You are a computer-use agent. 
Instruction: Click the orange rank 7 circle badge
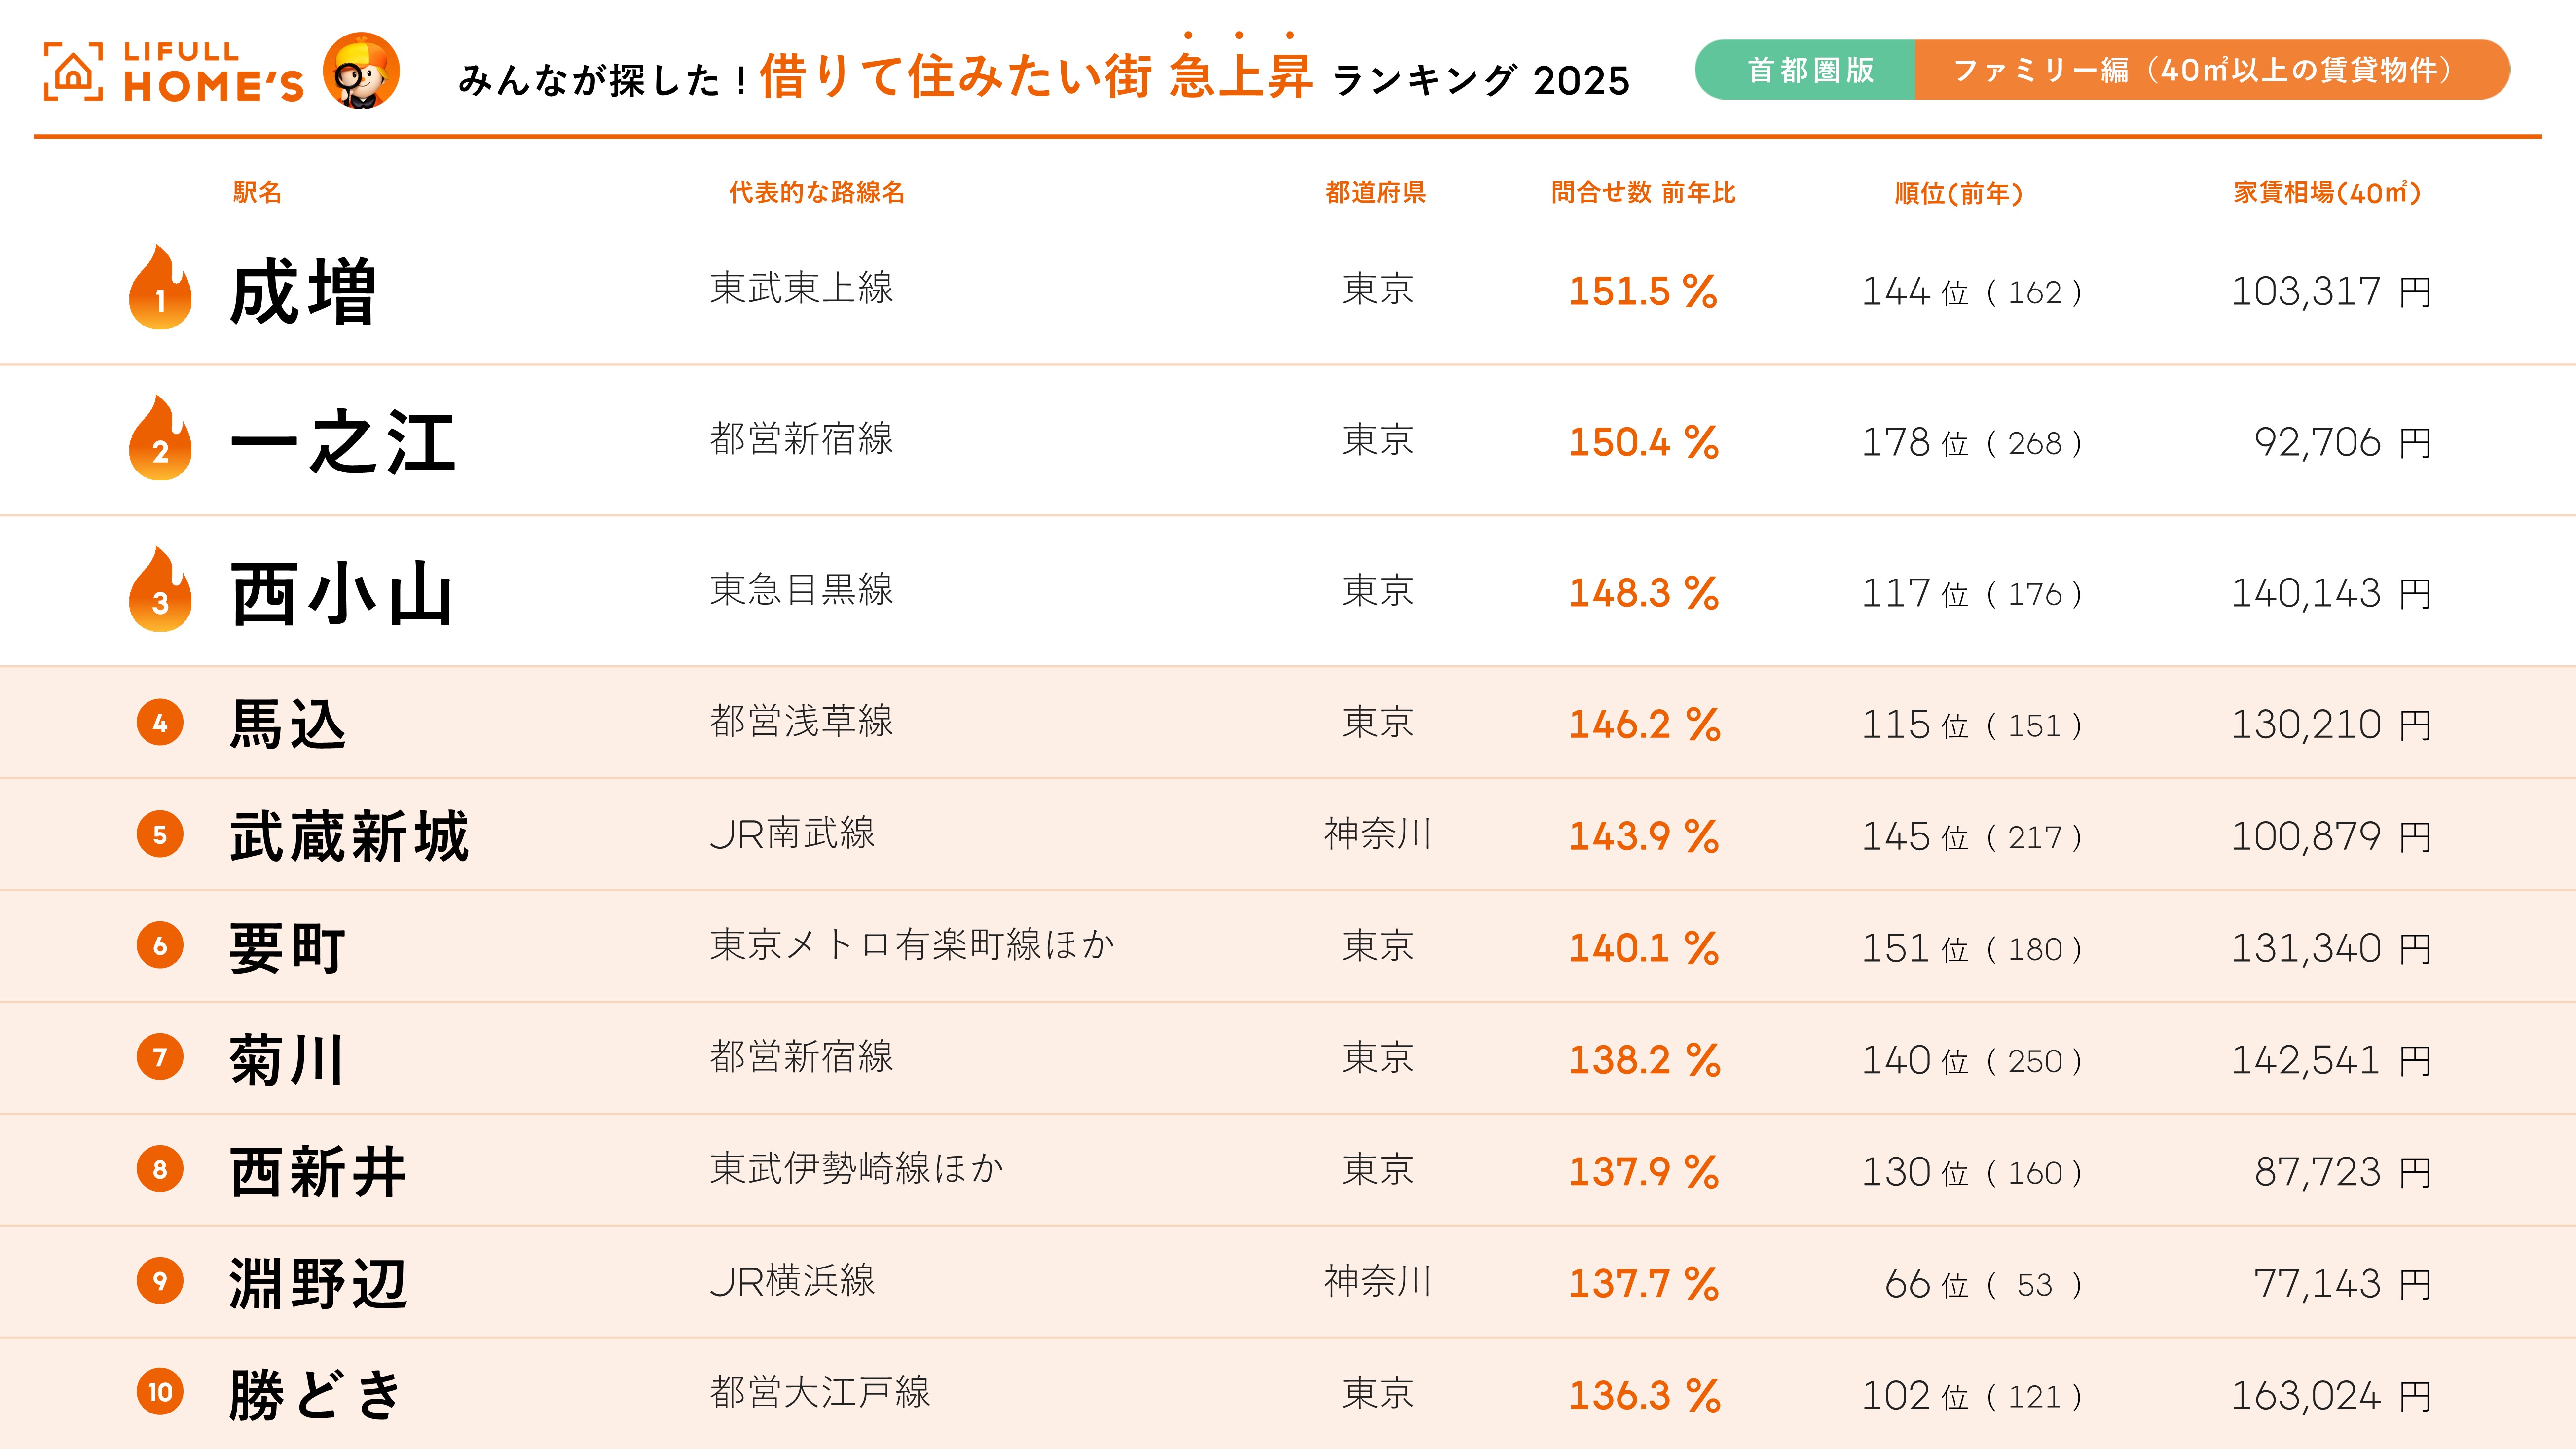coord(160,1058)
